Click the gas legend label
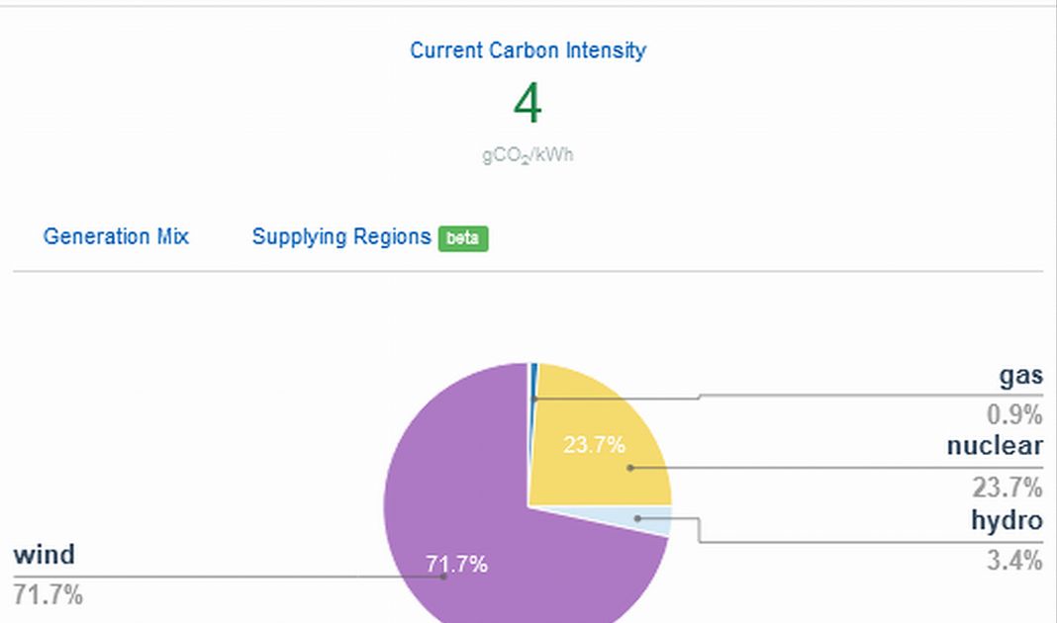The image size is (1057, 623). pyautogui.click(x=1020, y=377)
